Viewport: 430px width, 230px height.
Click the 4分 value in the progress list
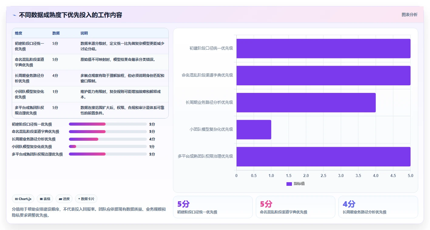pyautogui.click(x=152, y=139)
